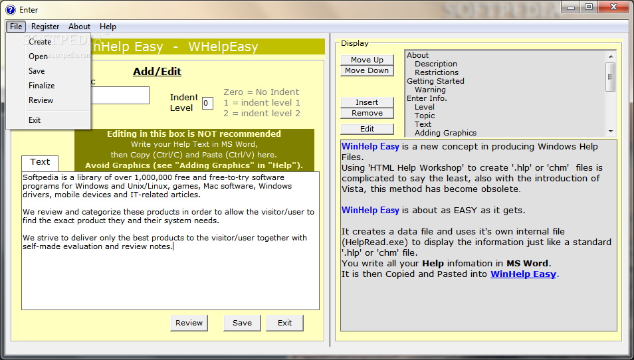634x360 pixels.
Task: Select Review in the File dropdown menu
Action: (x=48, y=100)
